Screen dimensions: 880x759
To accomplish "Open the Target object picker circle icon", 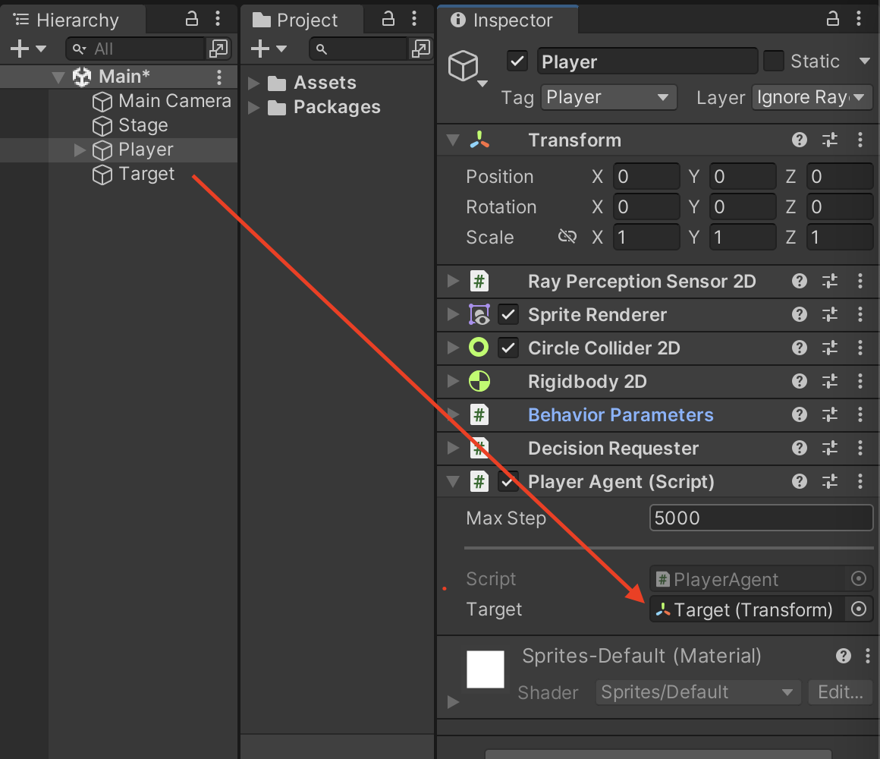I will pos(859,609).
